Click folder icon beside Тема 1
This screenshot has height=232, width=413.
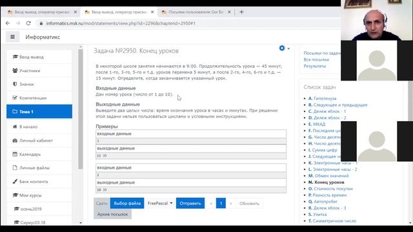(x=15, y=111)
